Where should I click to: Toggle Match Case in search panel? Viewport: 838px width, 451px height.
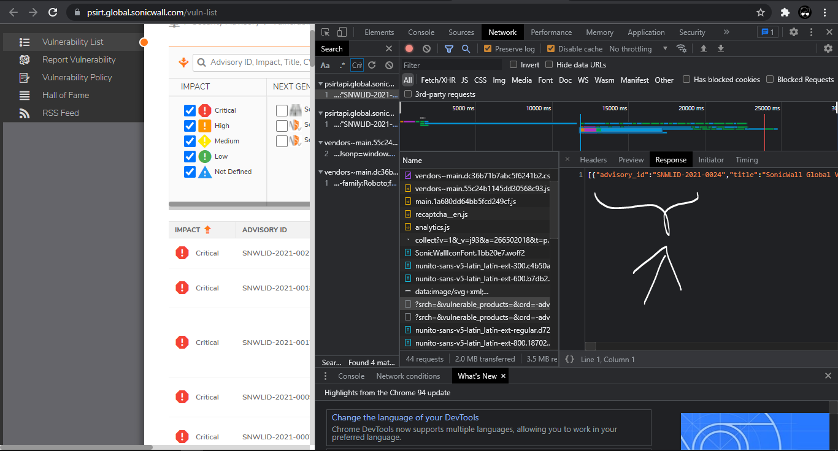point(325,65)
